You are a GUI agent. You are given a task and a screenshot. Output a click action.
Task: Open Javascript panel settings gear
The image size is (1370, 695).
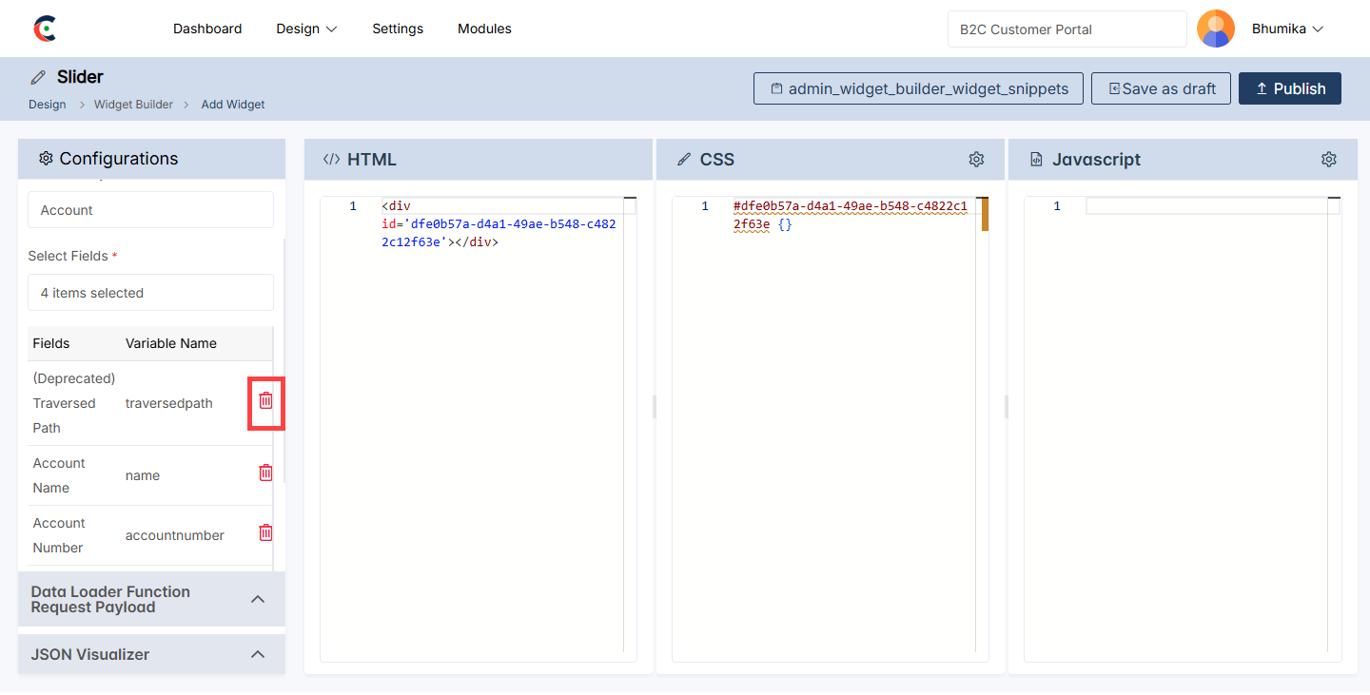(x=1329, y=160)
